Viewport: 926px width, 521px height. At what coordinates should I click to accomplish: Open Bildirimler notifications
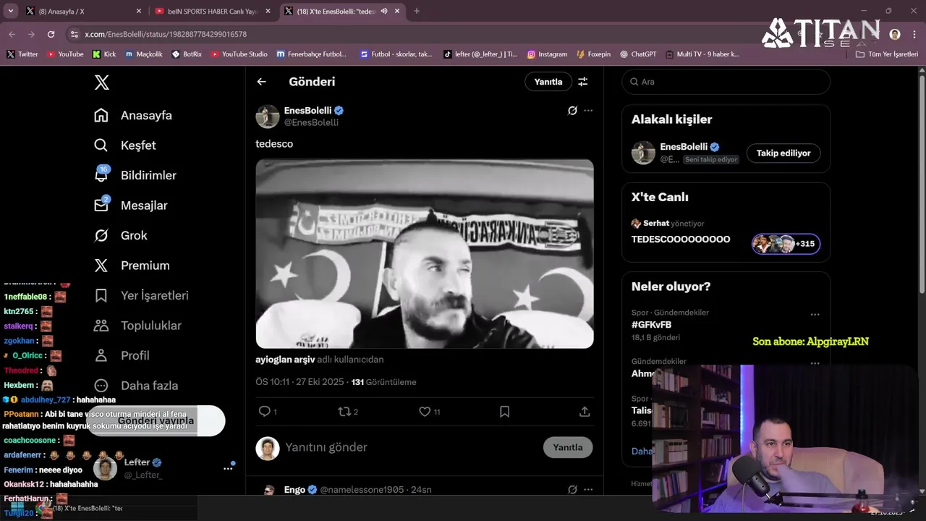135,175
